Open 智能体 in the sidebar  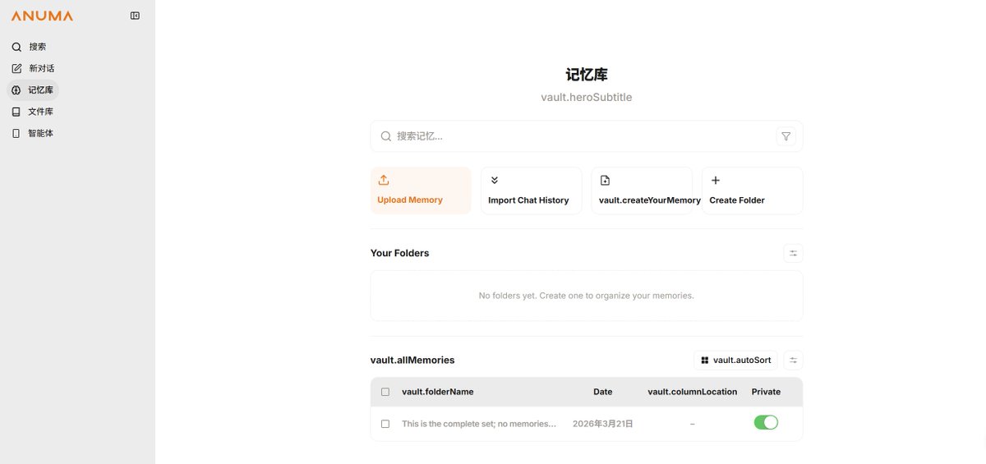coord(40,133)
